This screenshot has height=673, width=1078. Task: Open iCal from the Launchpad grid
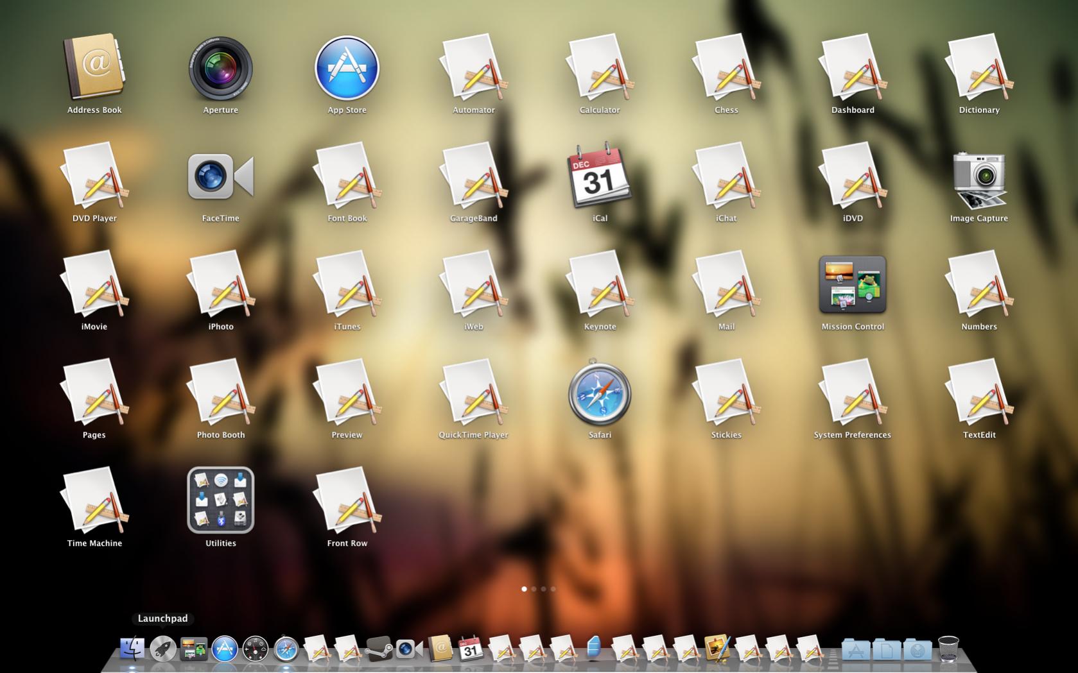pos(600,176)
